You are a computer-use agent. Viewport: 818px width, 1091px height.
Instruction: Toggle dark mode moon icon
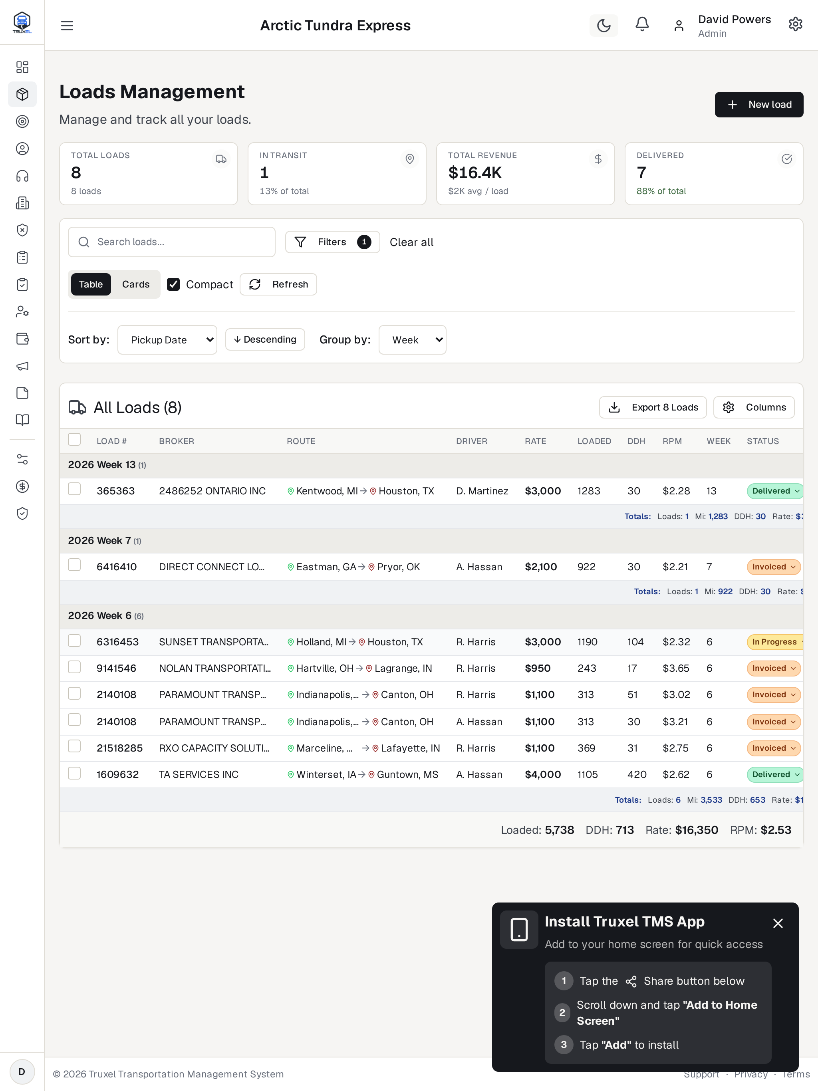click(604, 25)
